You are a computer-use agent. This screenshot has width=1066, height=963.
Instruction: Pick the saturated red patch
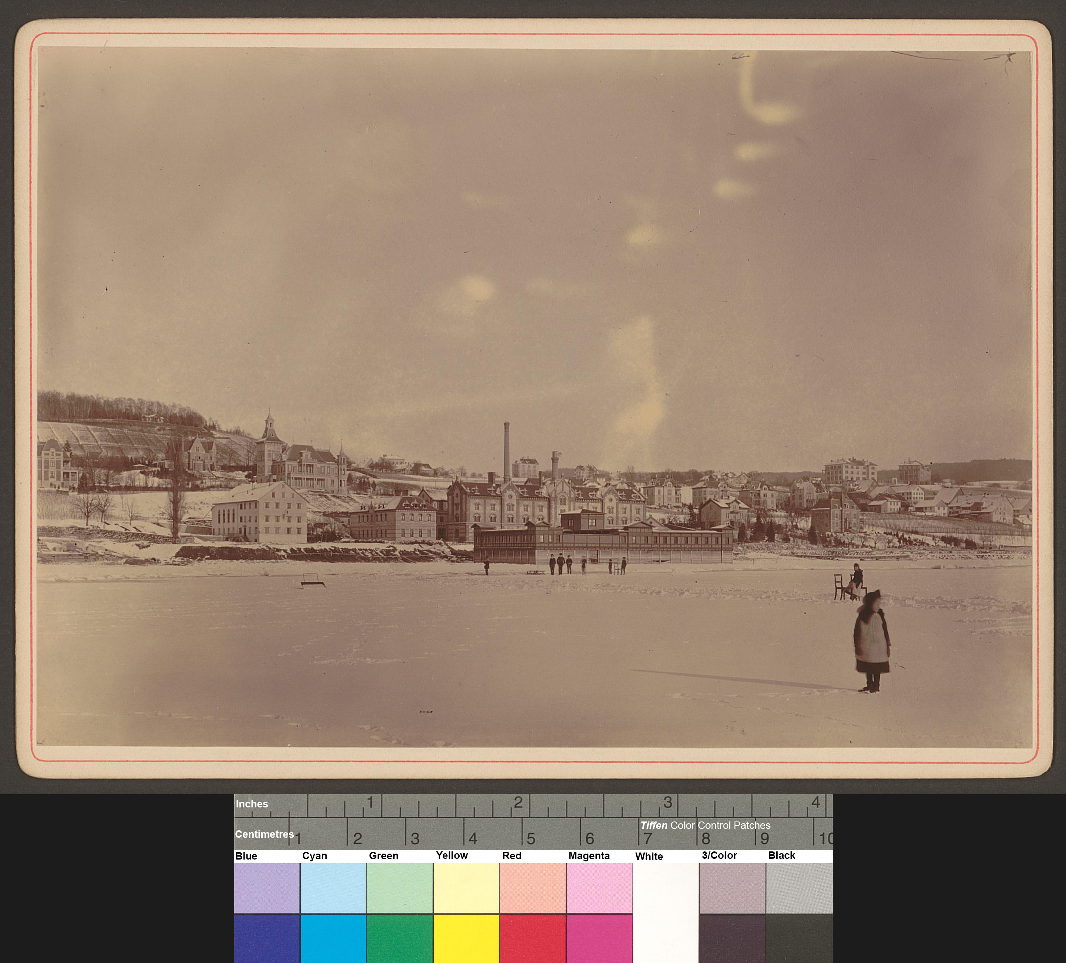coord(533,939)
